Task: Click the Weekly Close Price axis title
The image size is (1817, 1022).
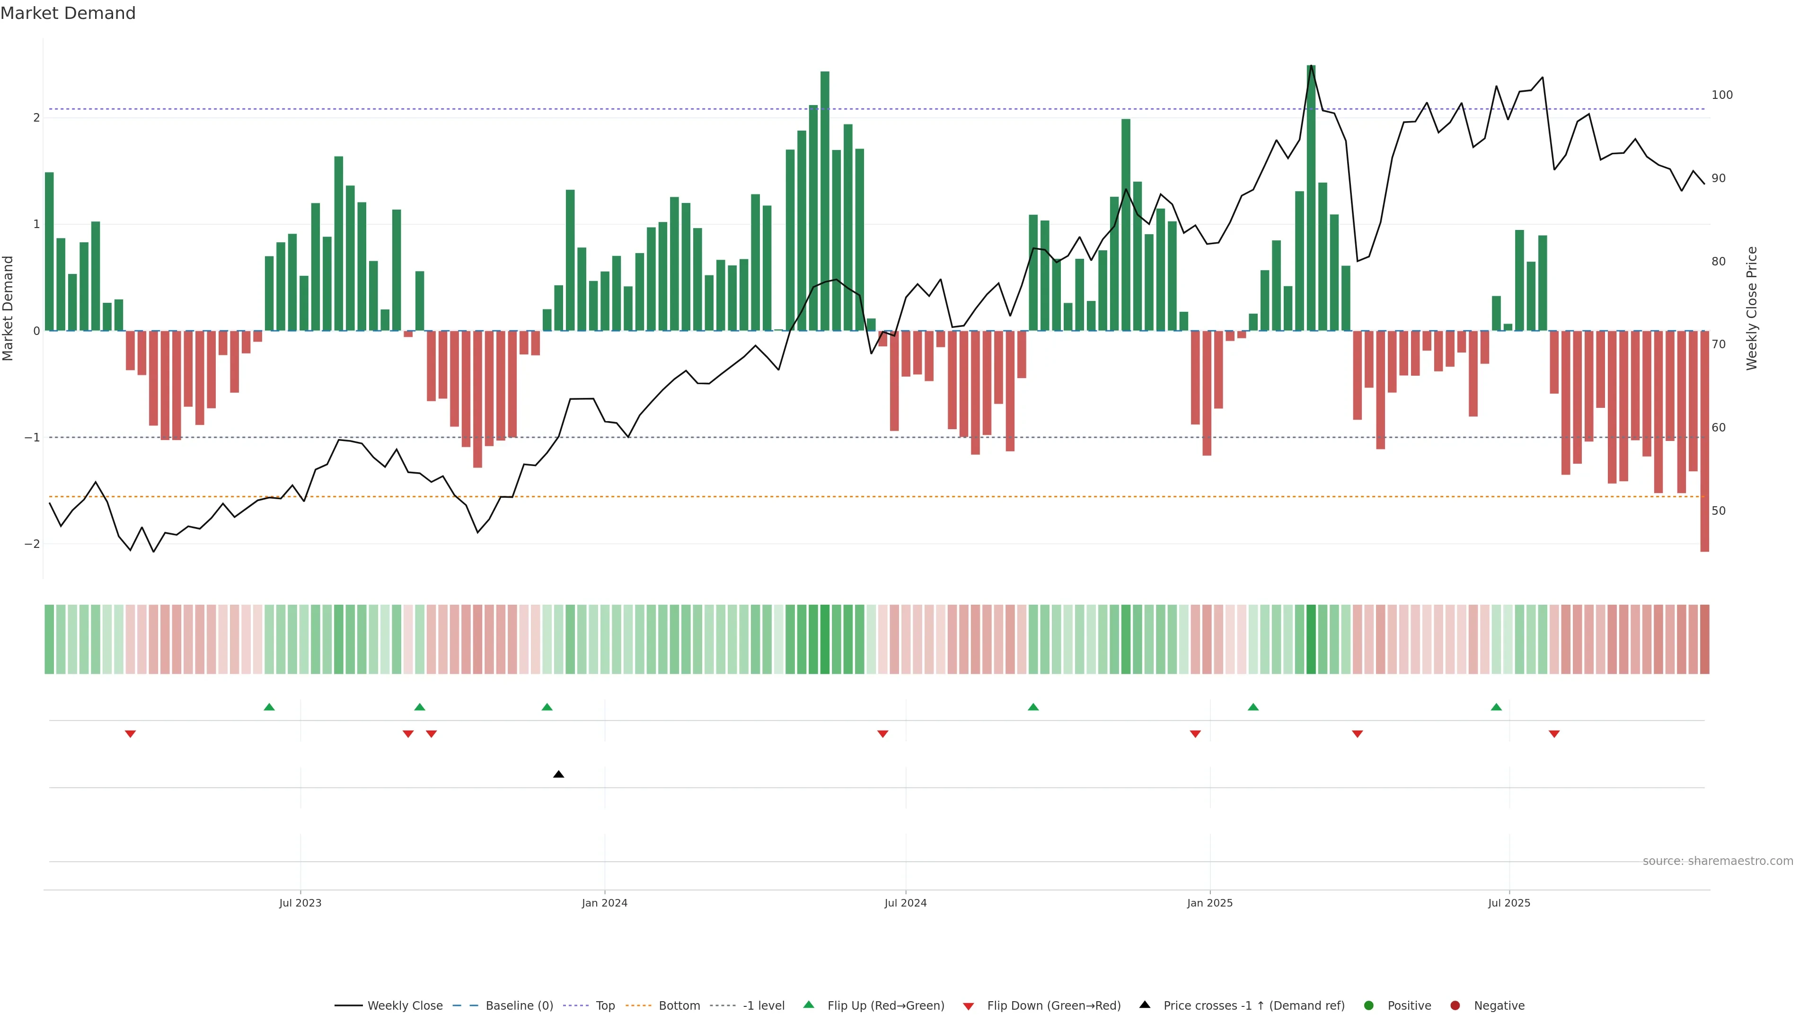Action: [1752, 308]
